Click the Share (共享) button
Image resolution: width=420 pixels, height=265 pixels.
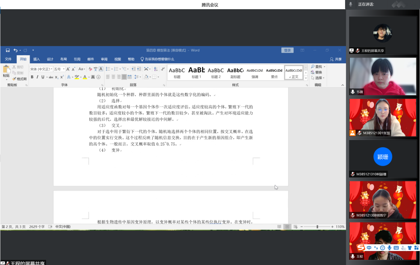336,59
